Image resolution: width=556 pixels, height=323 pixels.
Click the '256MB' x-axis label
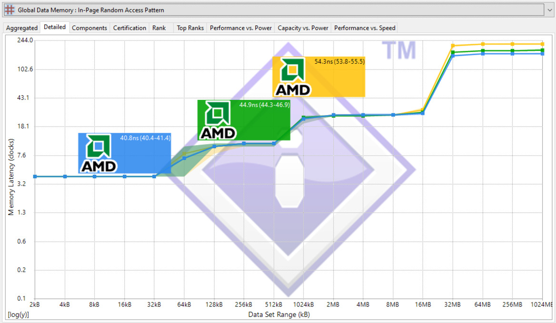click(x=512, y=304)
